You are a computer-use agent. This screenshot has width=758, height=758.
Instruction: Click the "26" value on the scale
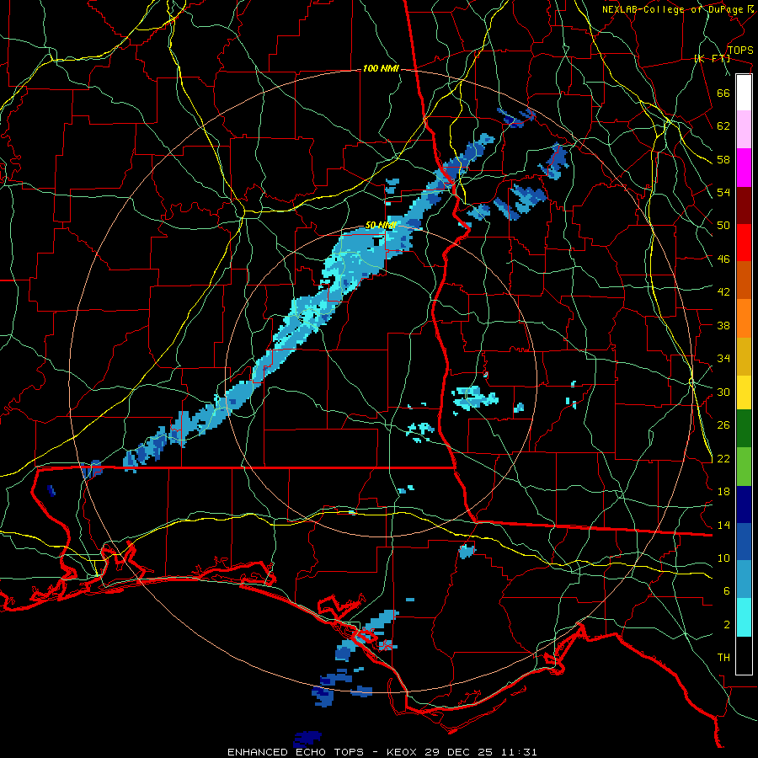(723, 425)
